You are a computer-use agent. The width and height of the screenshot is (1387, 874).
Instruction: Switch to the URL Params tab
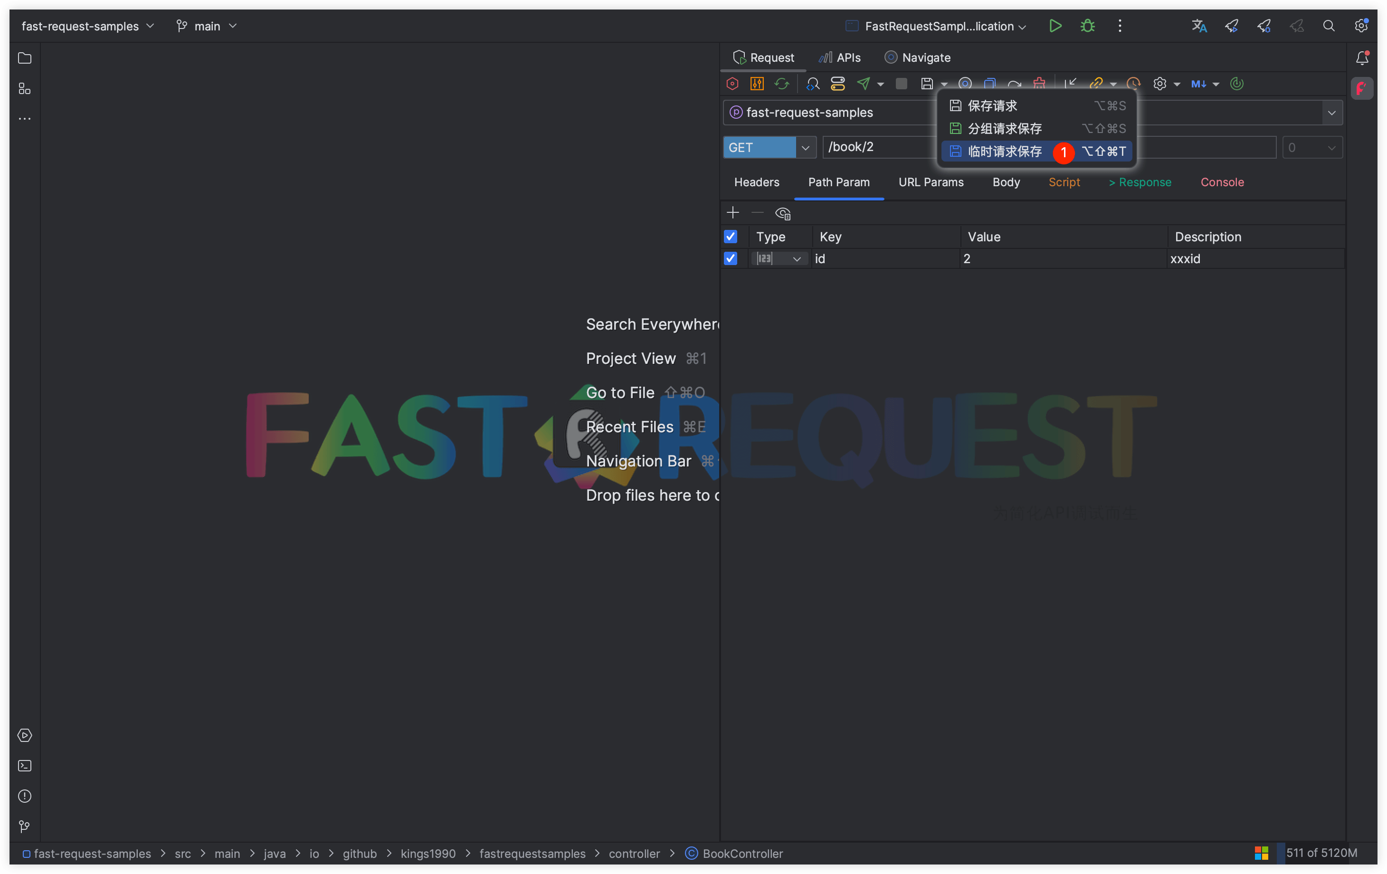pyautogui.click(x=931, y=182)
